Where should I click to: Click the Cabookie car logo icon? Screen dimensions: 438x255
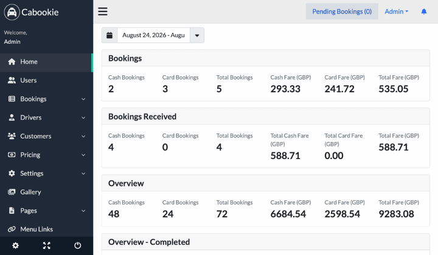pos(12,12)
